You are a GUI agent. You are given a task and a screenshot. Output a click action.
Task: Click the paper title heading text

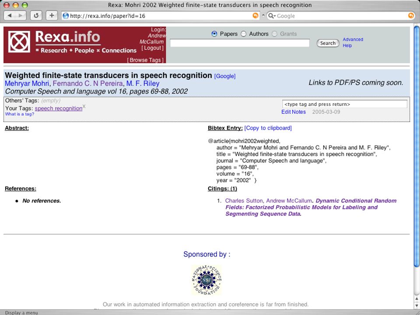(108, 76)
